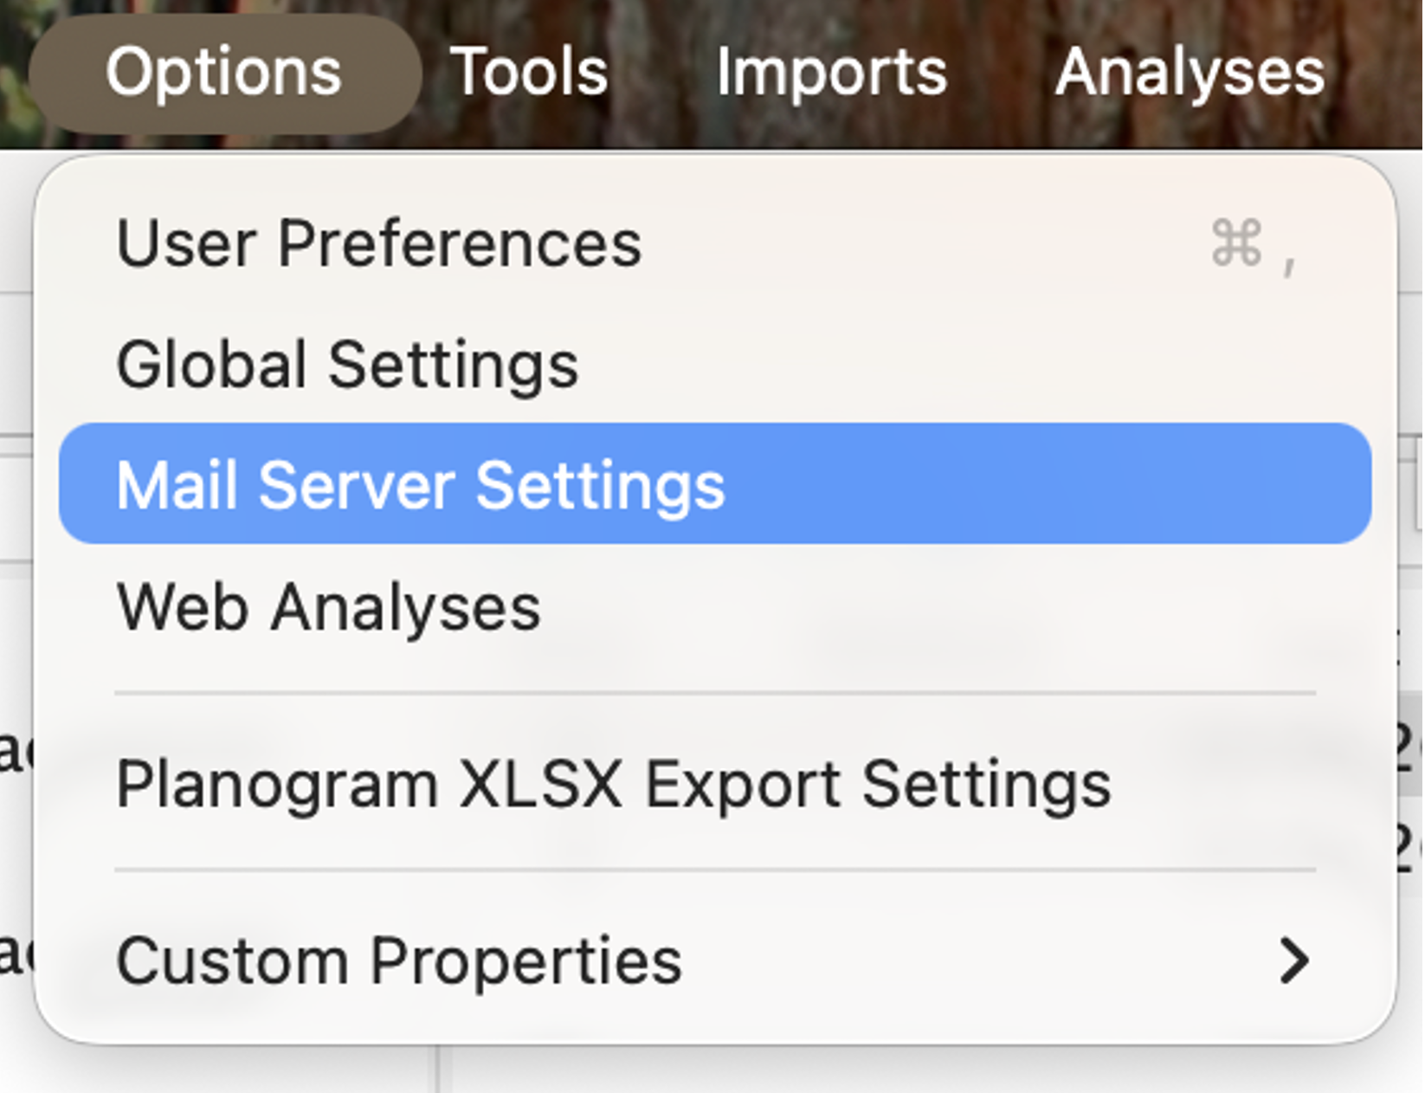Screen dimensions: 1425x1093
Task: Click the Tools label next to Options
Action: [x=529, y=72]
